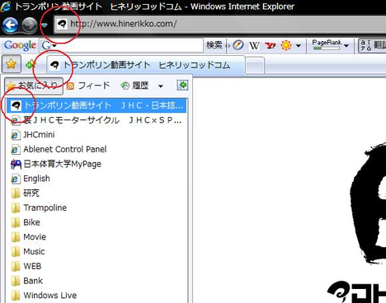Open the PageRank dropdown menu
Viewport: 386px width, 303px height.
[346, 45]
